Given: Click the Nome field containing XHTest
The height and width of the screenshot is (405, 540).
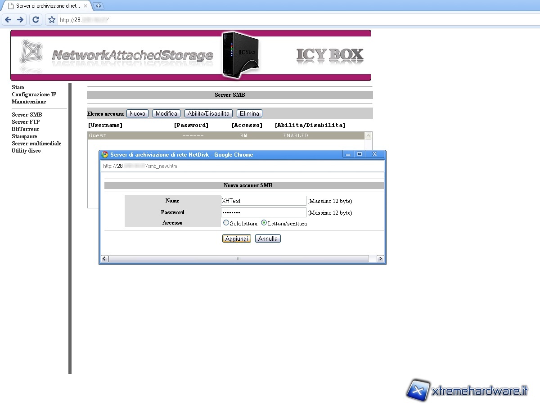Looking at the screenshot, I should 263,201.
